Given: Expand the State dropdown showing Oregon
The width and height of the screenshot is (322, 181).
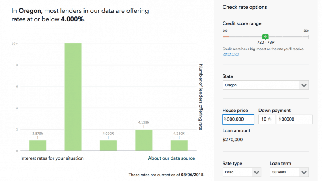Looking at the screenshot, I should pyautogui.click(x=265, y=85).
